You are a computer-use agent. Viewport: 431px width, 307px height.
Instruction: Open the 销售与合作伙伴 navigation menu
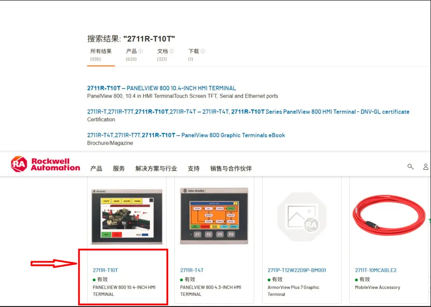tap(231, 168)
